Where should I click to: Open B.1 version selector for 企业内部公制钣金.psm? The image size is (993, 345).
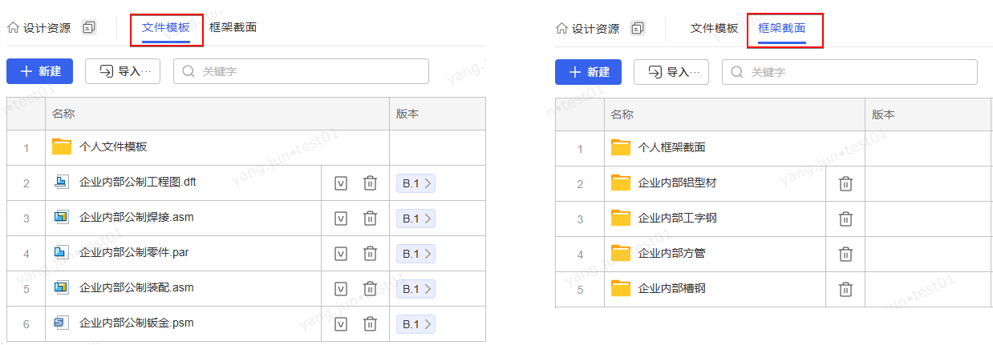click(415, 324)
